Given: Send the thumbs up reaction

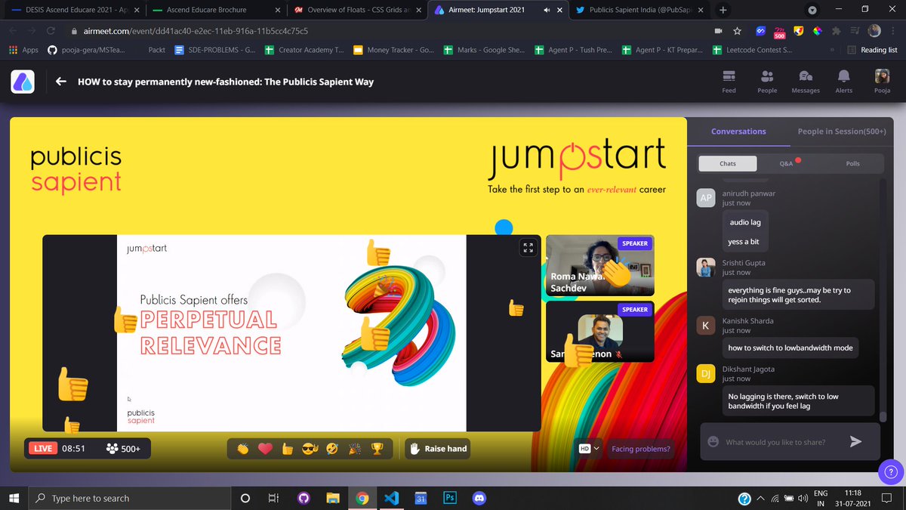Looking at the screenshot, I should (287, 449).
